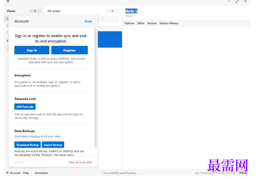The image size is (256, 179).
Task: Click the #tags input field
Action: [129, 16]
